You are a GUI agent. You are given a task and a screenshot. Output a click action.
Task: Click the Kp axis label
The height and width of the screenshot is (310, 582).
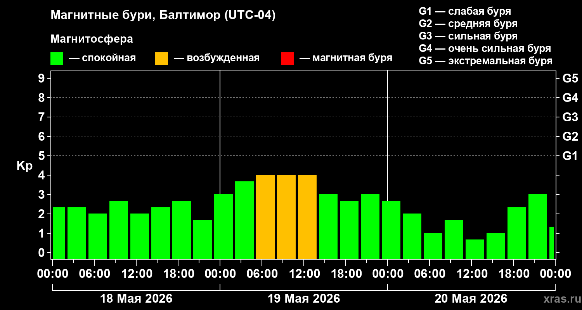pos(24,166)
